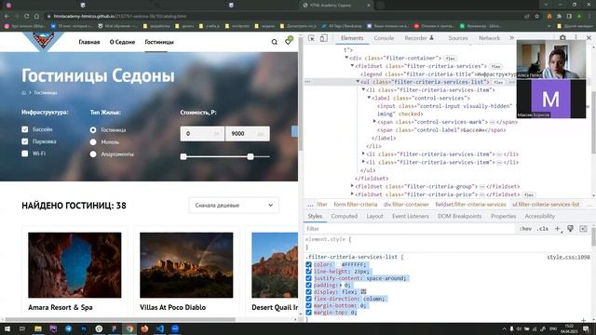This screenshot has width=596, height=335.
Task: Open the browser extensions puzzle icon
Action: pyautogui.click(x=559, y=17)
